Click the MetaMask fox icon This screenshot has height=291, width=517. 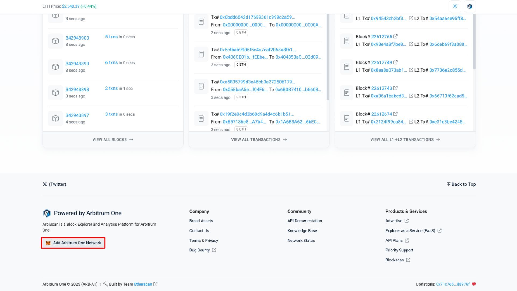(x=48, y=243)
